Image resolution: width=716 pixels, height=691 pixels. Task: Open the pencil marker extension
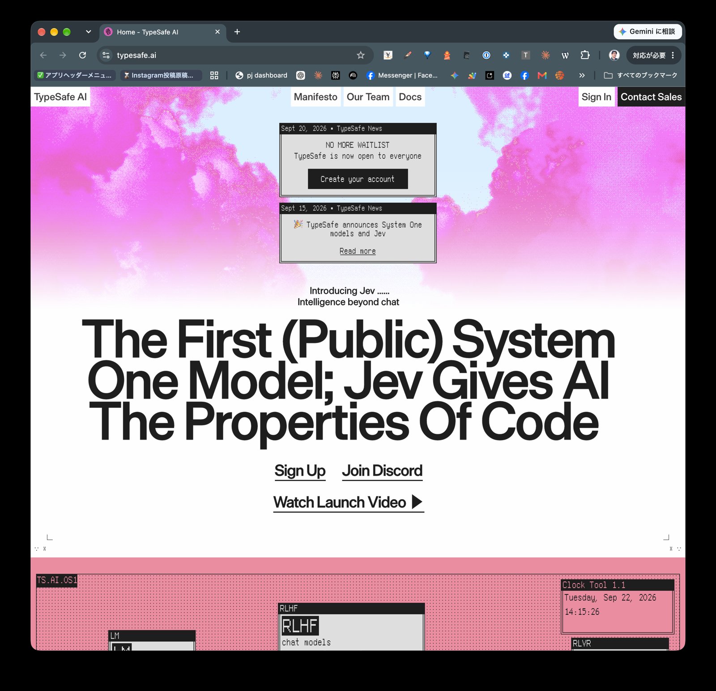408,55
